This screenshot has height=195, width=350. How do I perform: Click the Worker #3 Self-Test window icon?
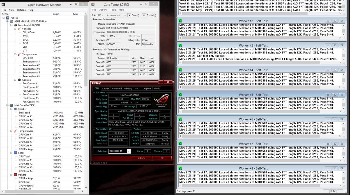180,45
